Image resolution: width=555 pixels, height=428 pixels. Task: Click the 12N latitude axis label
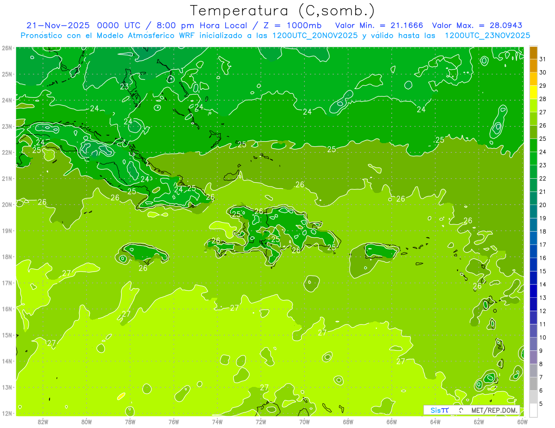pyautogui.click(x=6, y=414)
